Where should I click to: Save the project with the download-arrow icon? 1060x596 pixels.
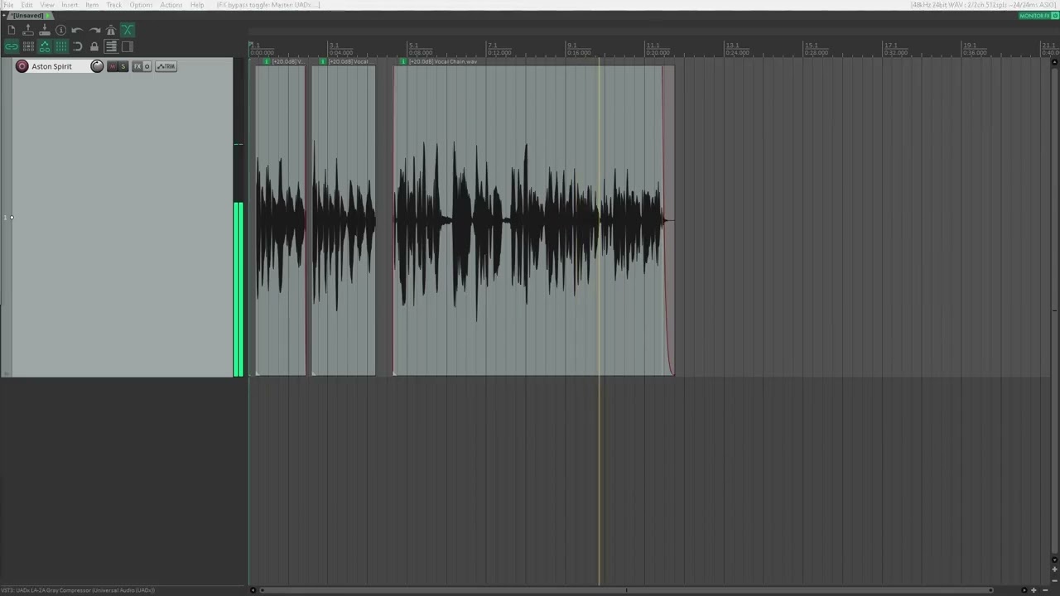(x=45, y=30)
